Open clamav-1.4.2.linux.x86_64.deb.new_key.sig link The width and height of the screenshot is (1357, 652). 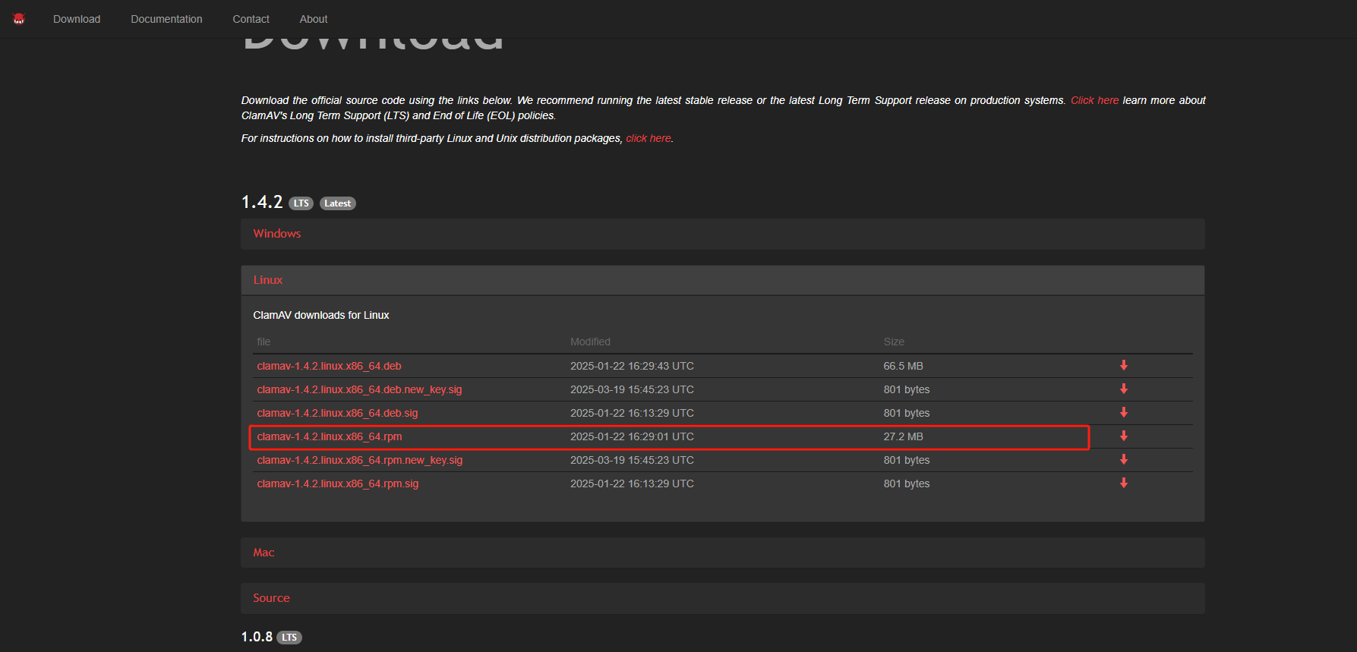(359, 389)
